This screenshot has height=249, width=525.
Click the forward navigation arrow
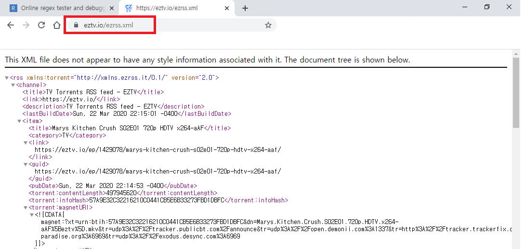pos(26,25)
